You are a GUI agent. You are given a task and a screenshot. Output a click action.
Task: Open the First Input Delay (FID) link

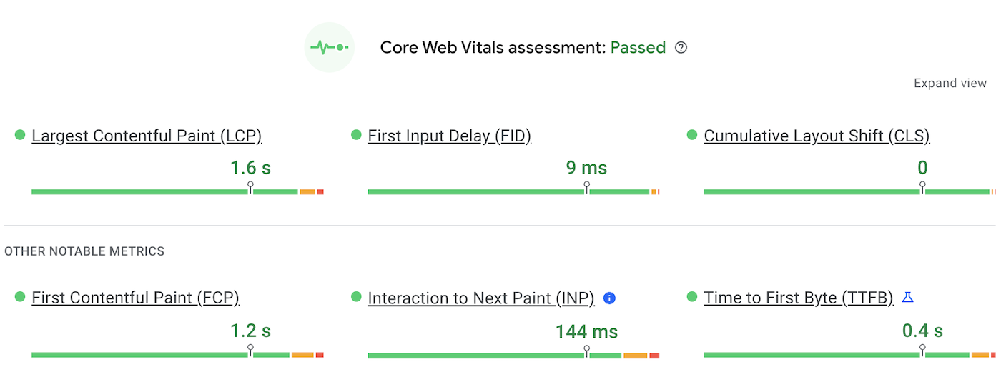tap(449, 136)
